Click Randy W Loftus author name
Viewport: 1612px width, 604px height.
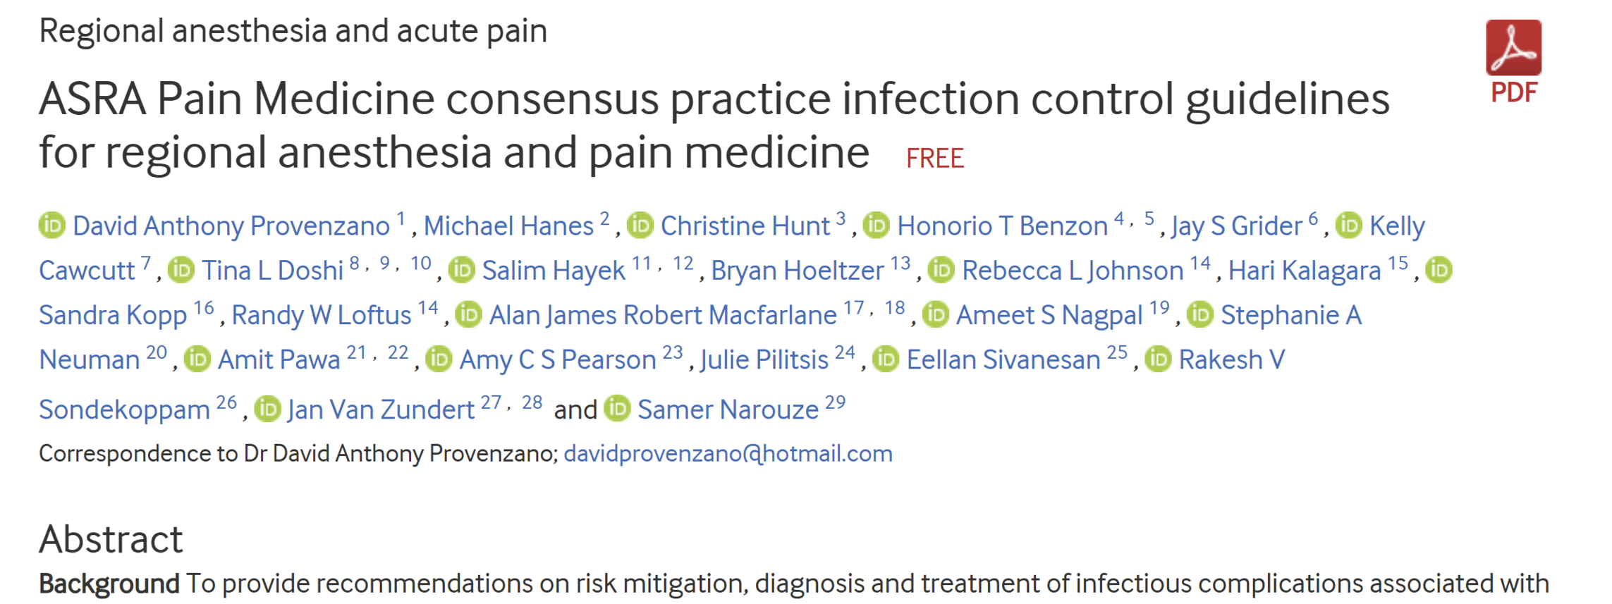point(322,315)
